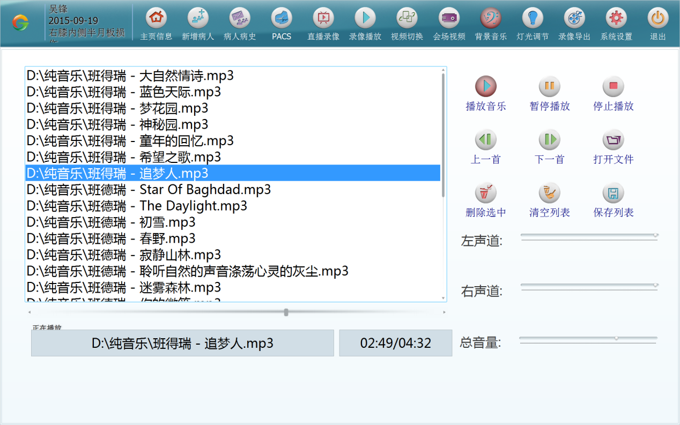Click the now-playing file name field
The width and height of the screenshot is (680, 425).
pyautogui.click(x=182, y=343)
